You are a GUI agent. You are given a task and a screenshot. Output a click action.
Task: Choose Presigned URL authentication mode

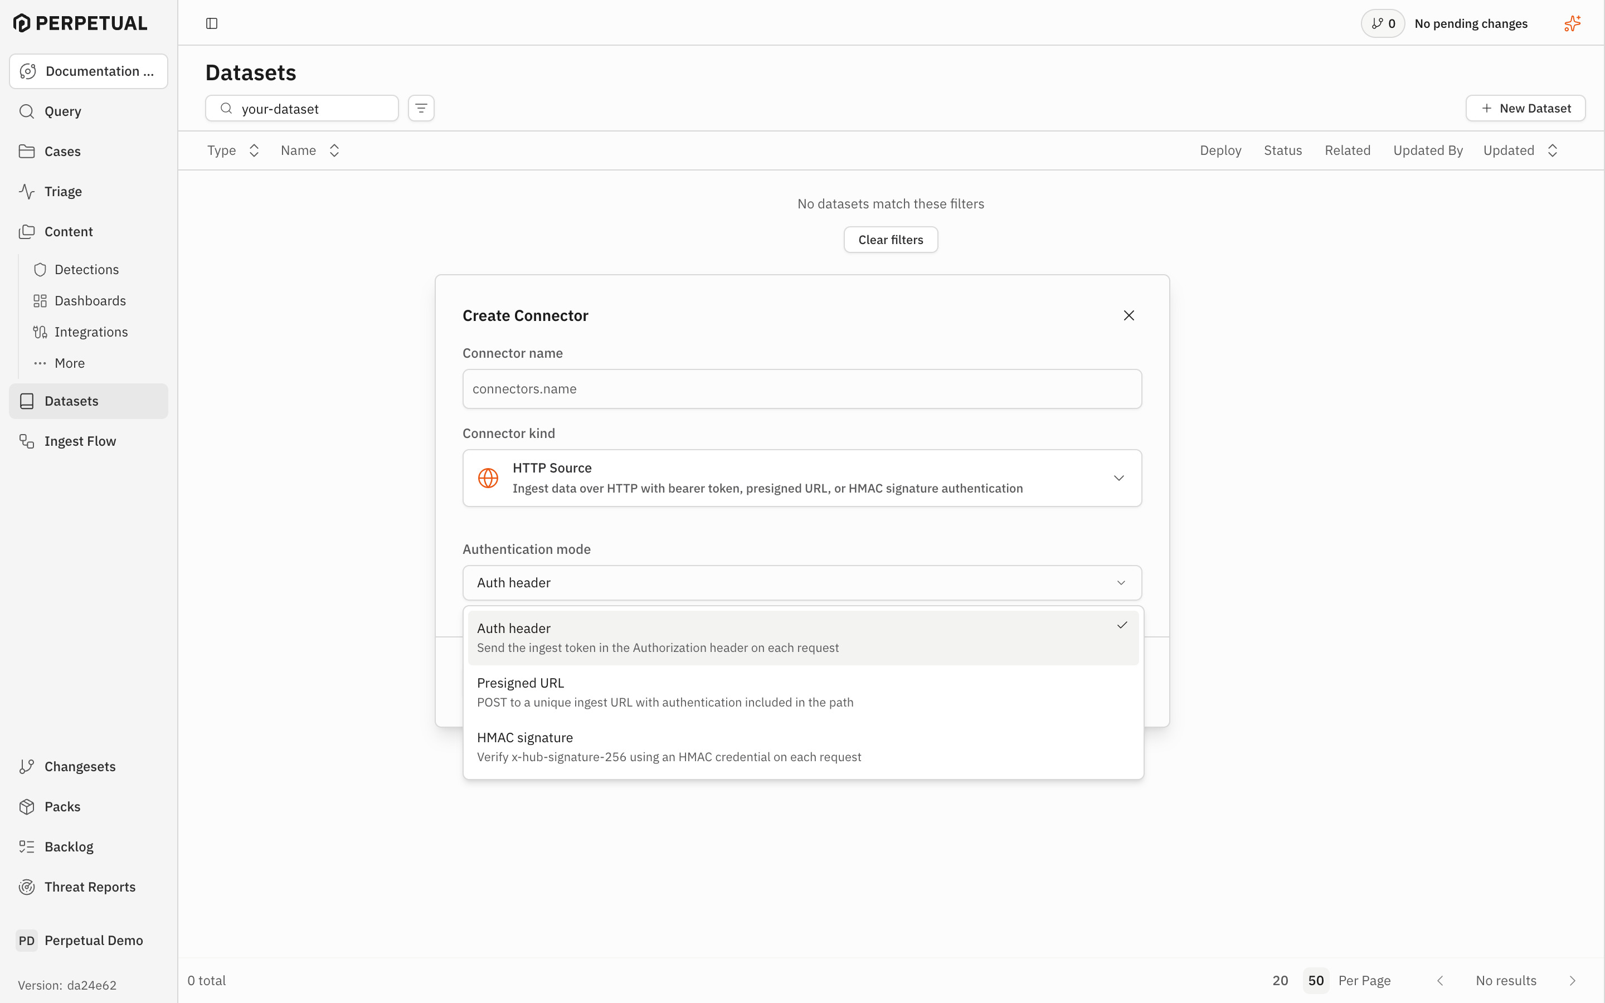tap(802, 692)
